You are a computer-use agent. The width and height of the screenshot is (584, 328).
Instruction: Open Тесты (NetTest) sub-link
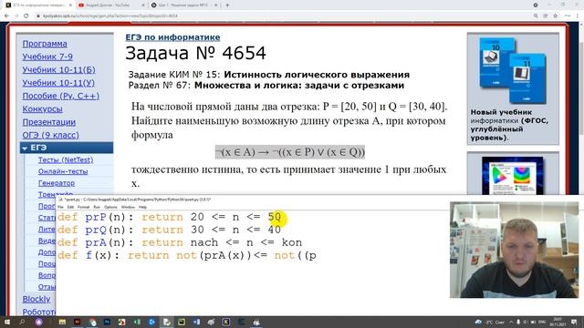(x=66, y=160)
